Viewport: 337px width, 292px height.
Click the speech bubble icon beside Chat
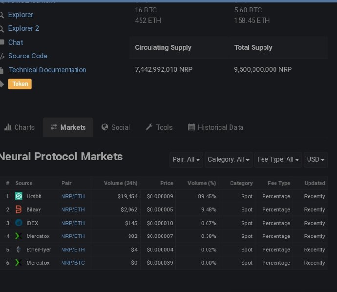pos(2,42)
